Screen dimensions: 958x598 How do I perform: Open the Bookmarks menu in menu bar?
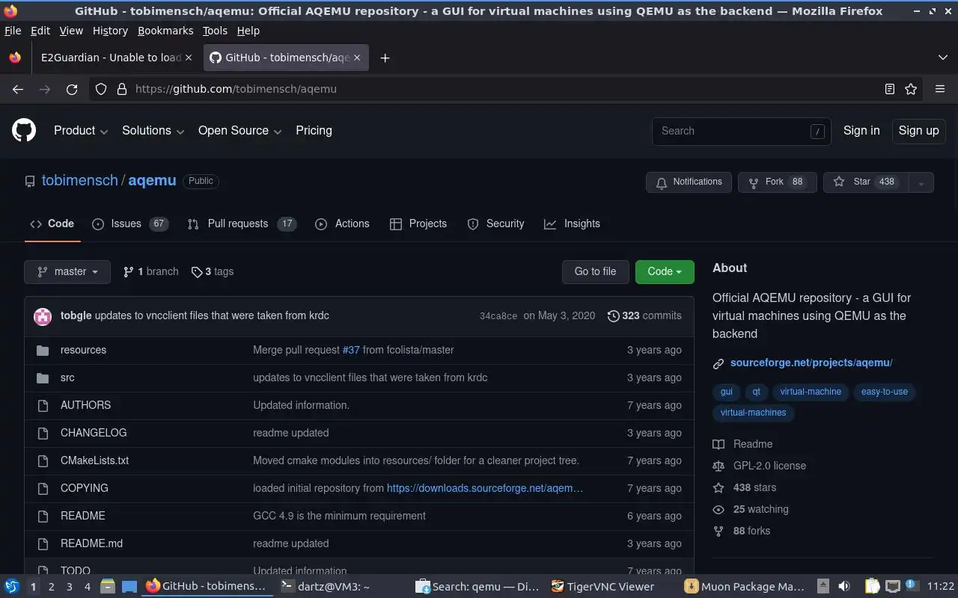click(x=165, y=31)
